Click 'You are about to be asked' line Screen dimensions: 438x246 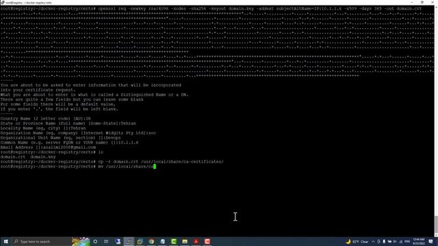point(91,85)
